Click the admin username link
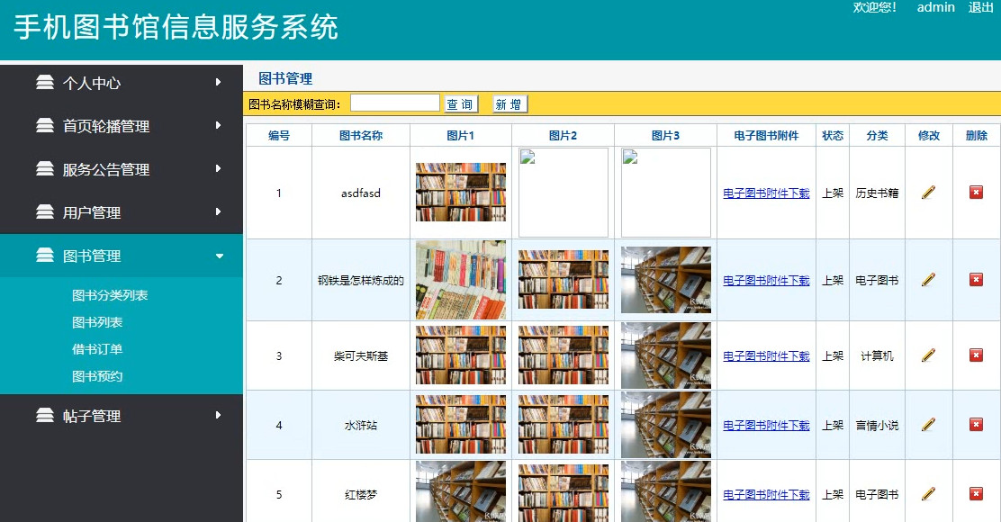This screenshot has height=522, width=1001. (x=936, y=8)
